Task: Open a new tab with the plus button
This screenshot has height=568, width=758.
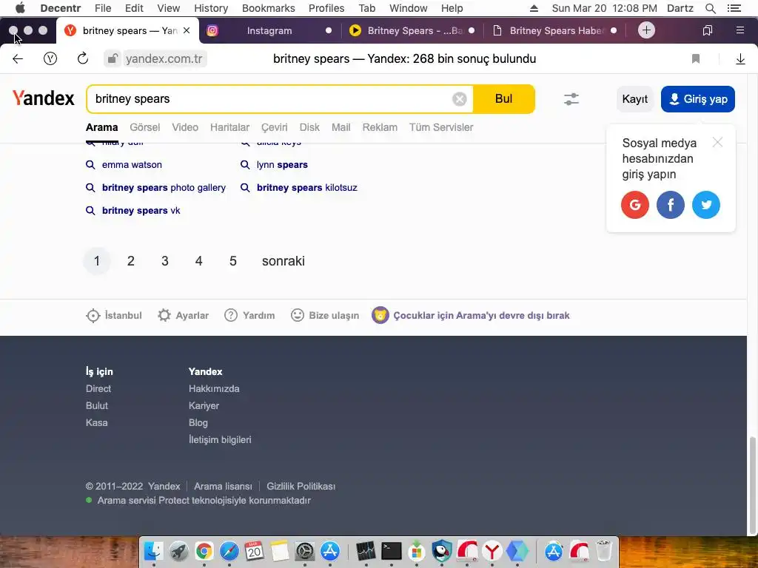Action: click(x=646, y=30)
